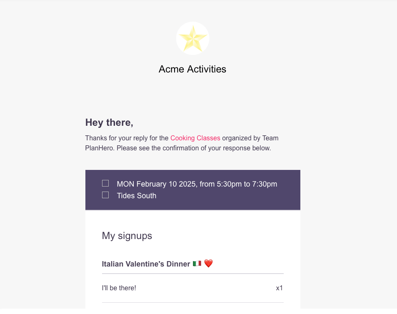The width and height of the screenshot is (397, 314).
Task: Click the Tides South location text
Action: point(137,196)
